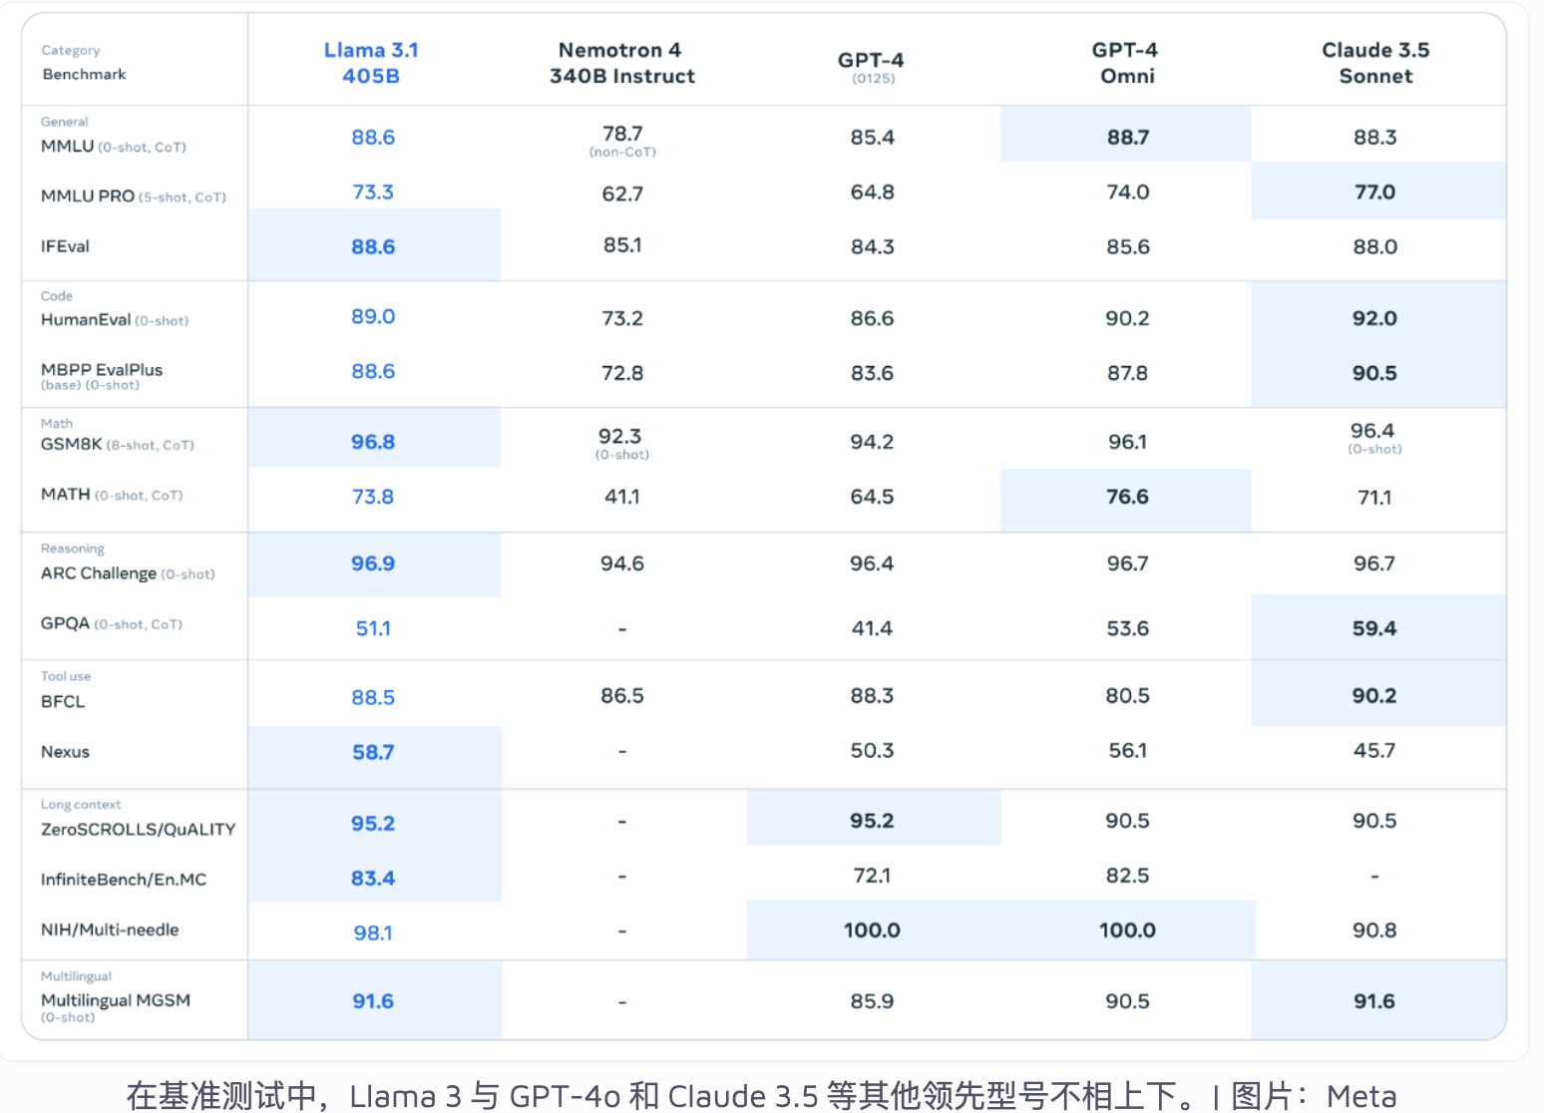Click the GPT-4 (0125) MBPP score 83.6
This screenshot has width=1544, height=1113.
point(872,373)
